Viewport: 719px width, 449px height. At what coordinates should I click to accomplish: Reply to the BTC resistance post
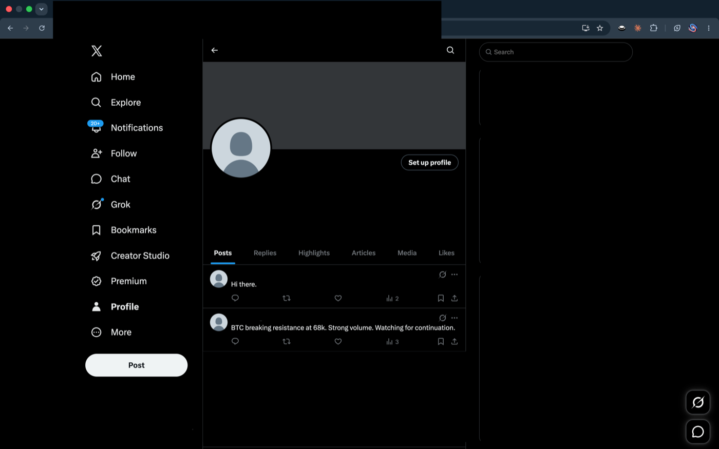pos(235,342)
